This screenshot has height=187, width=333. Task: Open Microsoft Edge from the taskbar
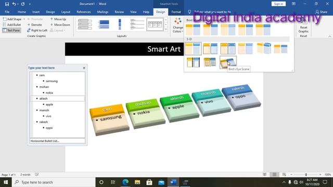click(x=125, y=182)
